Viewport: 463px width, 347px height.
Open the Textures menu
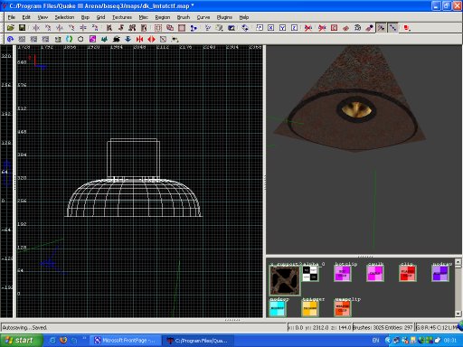point(122,17)
